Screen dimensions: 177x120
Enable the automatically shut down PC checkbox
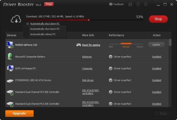28,24
